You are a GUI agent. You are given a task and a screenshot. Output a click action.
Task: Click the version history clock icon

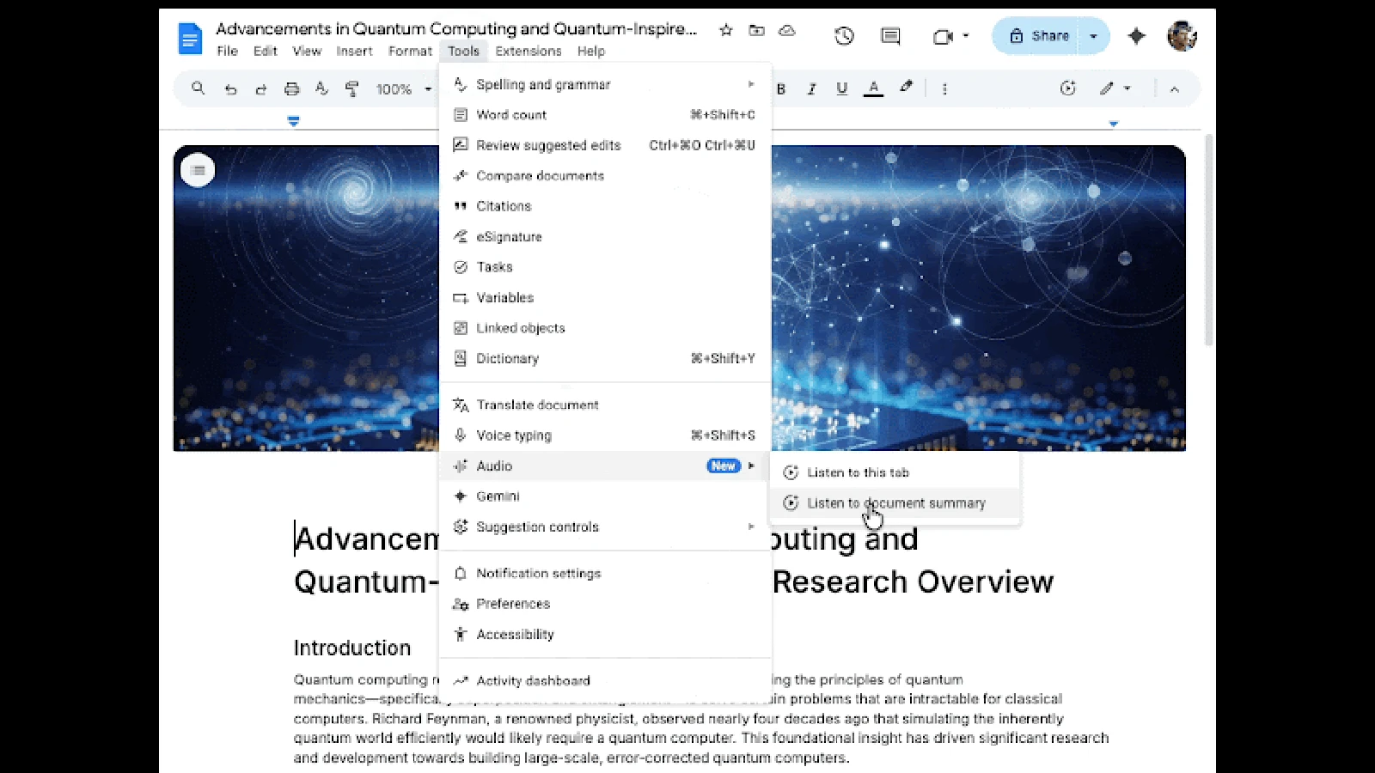pos(844,36)
